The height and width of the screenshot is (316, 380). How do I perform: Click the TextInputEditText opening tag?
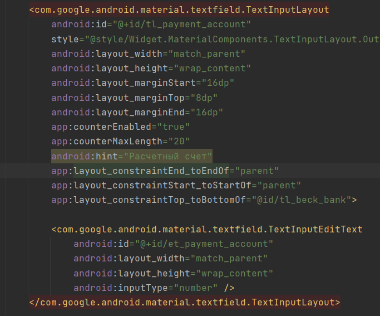207,230
